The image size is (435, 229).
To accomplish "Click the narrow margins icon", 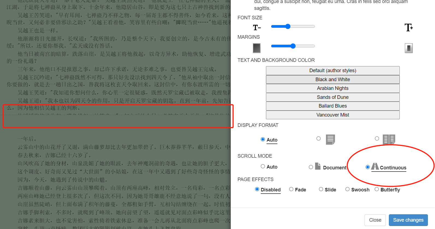I will click(x=257, y=48).
